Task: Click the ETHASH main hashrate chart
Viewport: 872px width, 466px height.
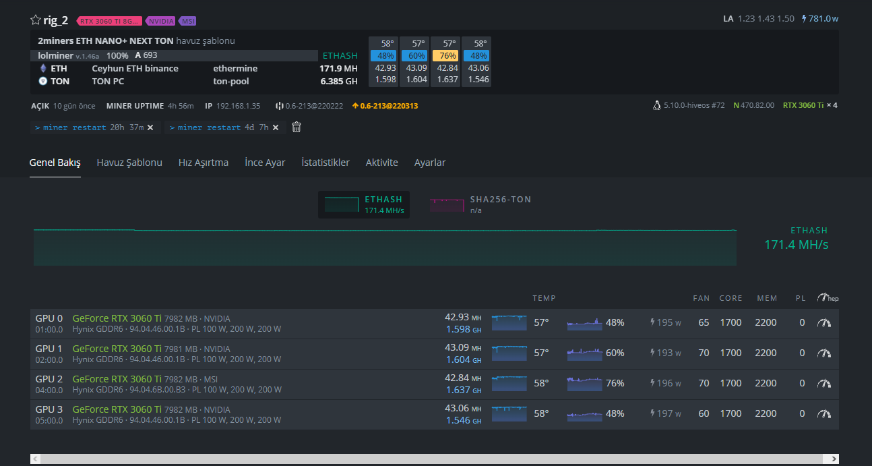Action: (385, 247)
